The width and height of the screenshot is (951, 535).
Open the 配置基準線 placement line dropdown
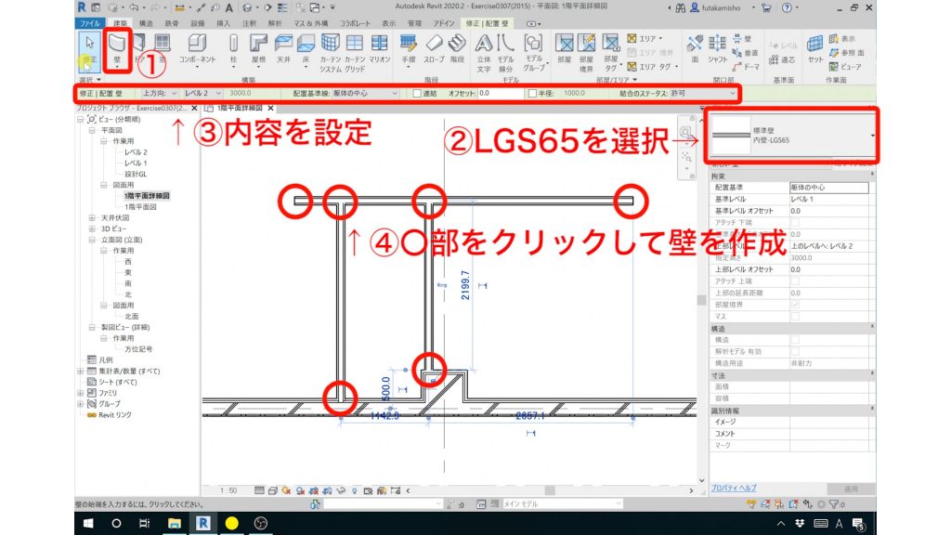397,93
